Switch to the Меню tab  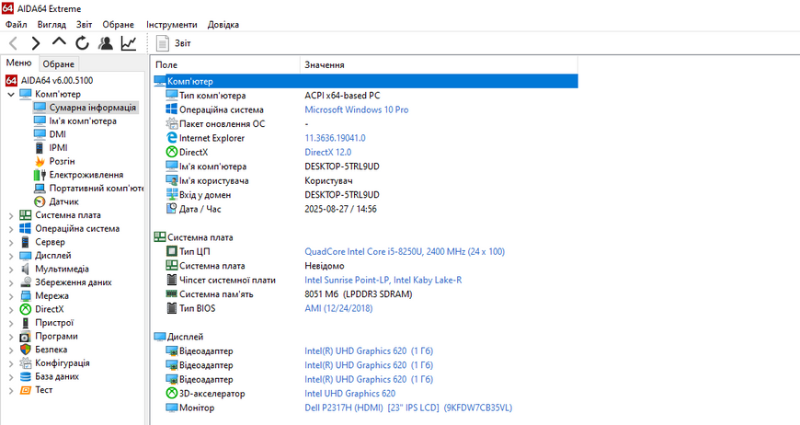pos(19,63)
